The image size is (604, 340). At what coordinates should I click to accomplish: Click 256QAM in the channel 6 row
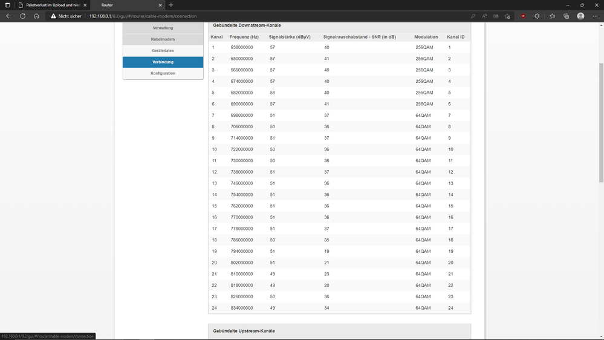[424, 104]
